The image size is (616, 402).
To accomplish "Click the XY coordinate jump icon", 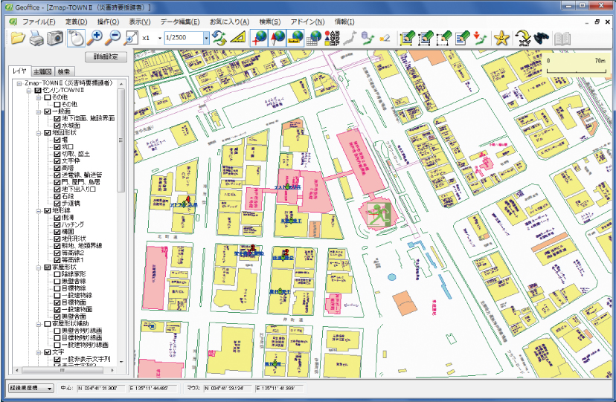I will pos(523,38).
